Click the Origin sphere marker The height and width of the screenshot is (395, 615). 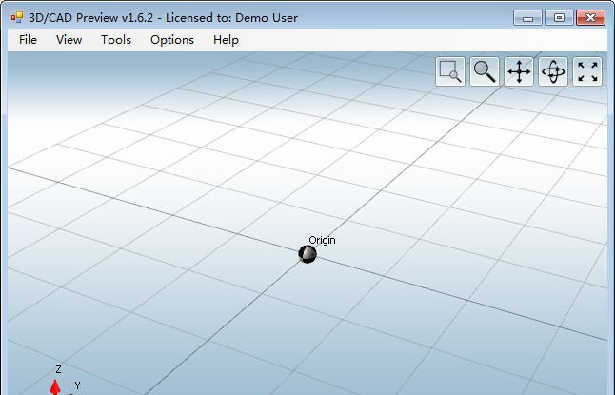tap(307, 254)
